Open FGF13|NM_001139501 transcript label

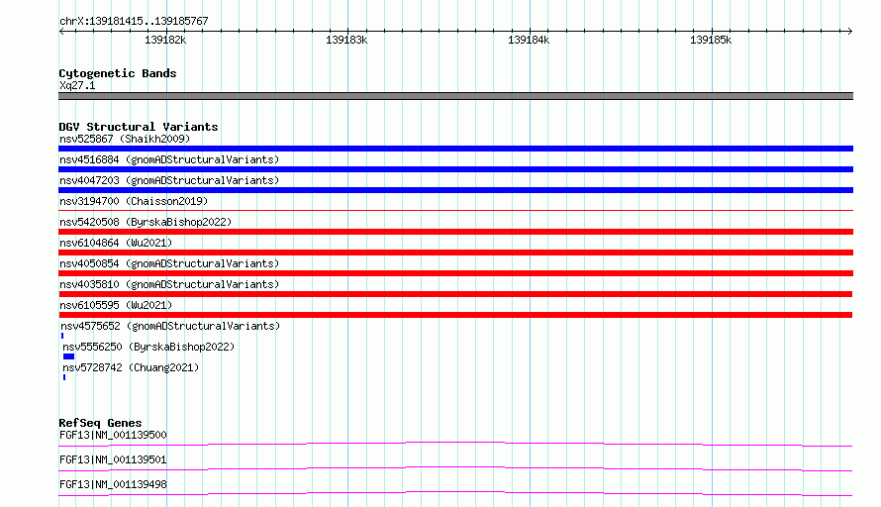coord(113,459)
